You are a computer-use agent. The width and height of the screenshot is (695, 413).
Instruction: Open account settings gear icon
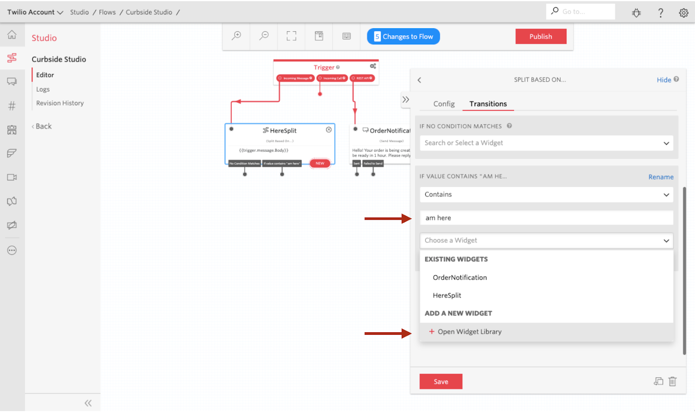click(684, 13)
